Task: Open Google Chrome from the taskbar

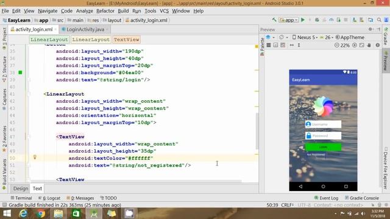Action: pos(41,214)
